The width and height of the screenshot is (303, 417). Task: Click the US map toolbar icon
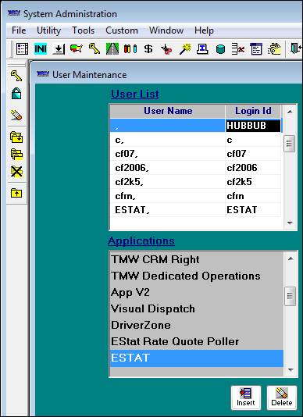pyautogui.click(x=77, y=49)
